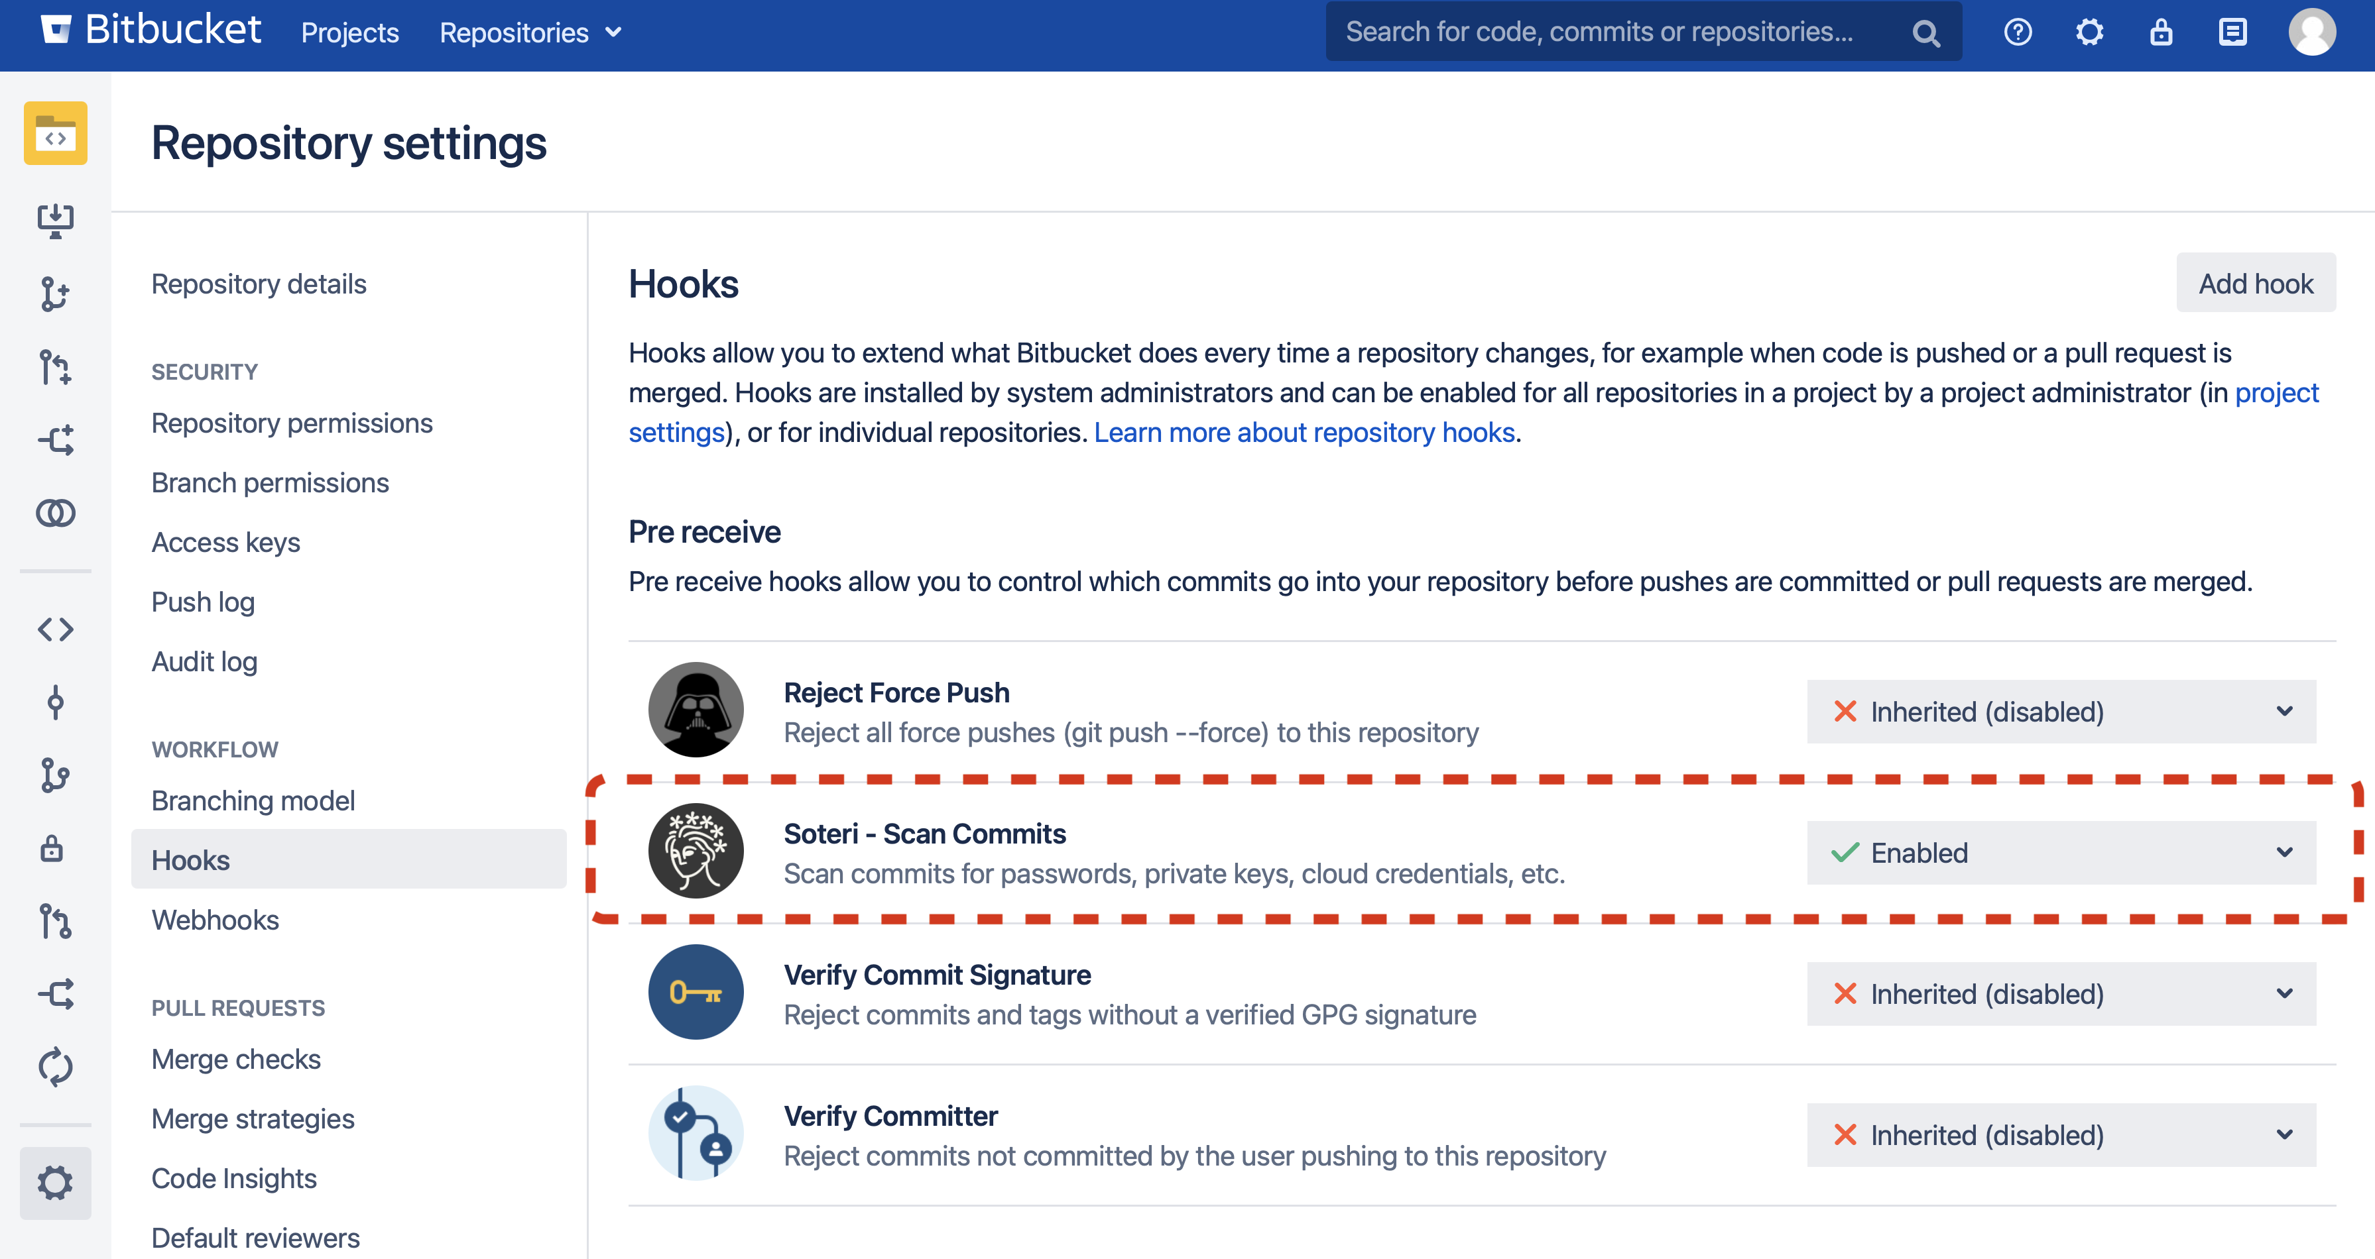
Task: Open Reject Force Push status dropdown
Action: coord(2061,712)
